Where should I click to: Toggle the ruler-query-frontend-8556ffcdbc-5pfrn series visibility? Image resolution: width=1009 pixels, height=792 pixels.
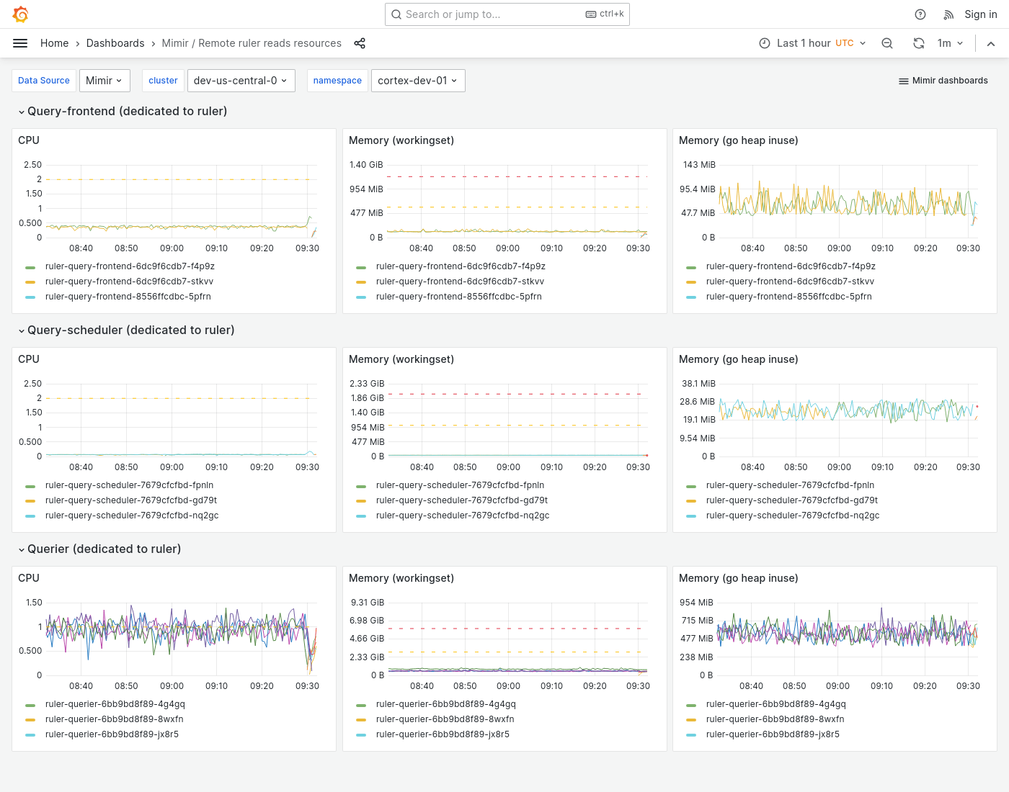[x=128, y=296]
